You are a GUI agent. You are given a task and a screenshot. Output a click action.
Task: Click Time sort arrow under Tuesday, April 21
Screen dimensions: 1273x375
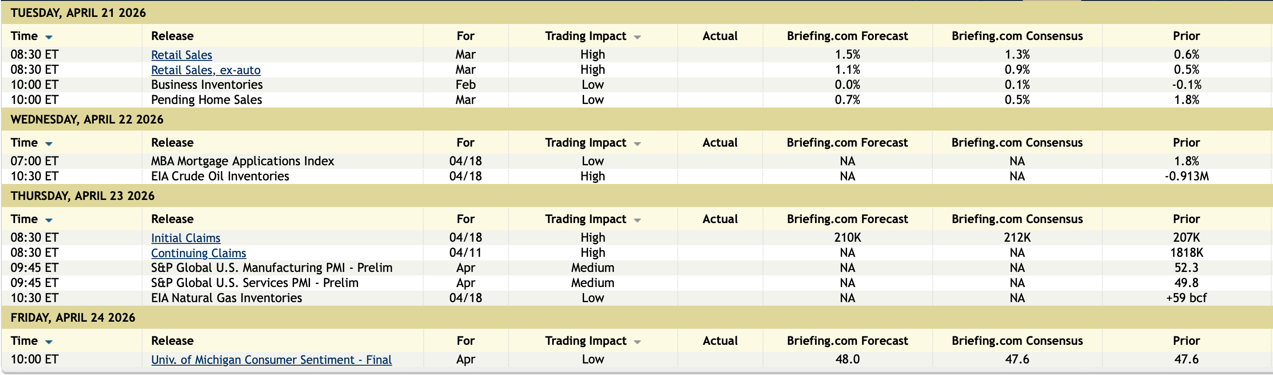[48, 37]
